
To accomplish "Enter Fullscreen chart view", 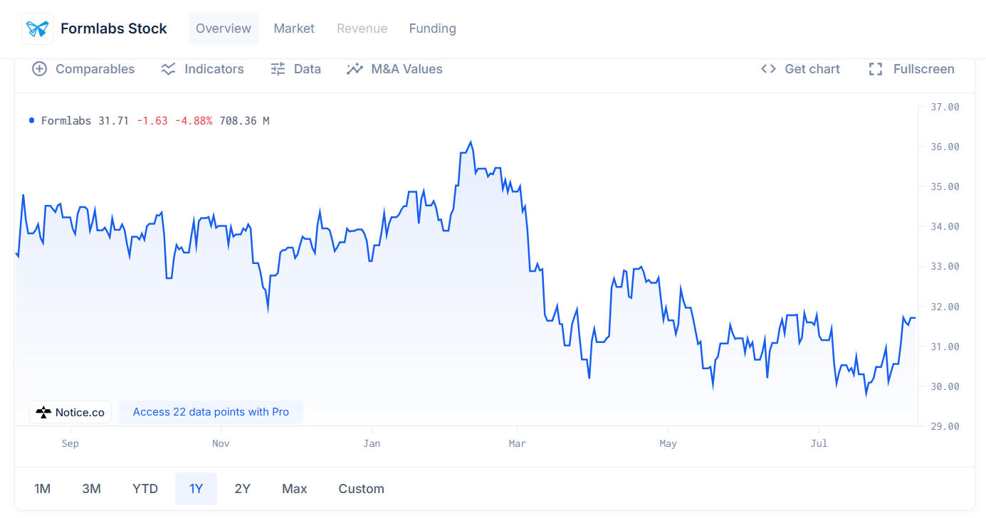I will point(911,69).
